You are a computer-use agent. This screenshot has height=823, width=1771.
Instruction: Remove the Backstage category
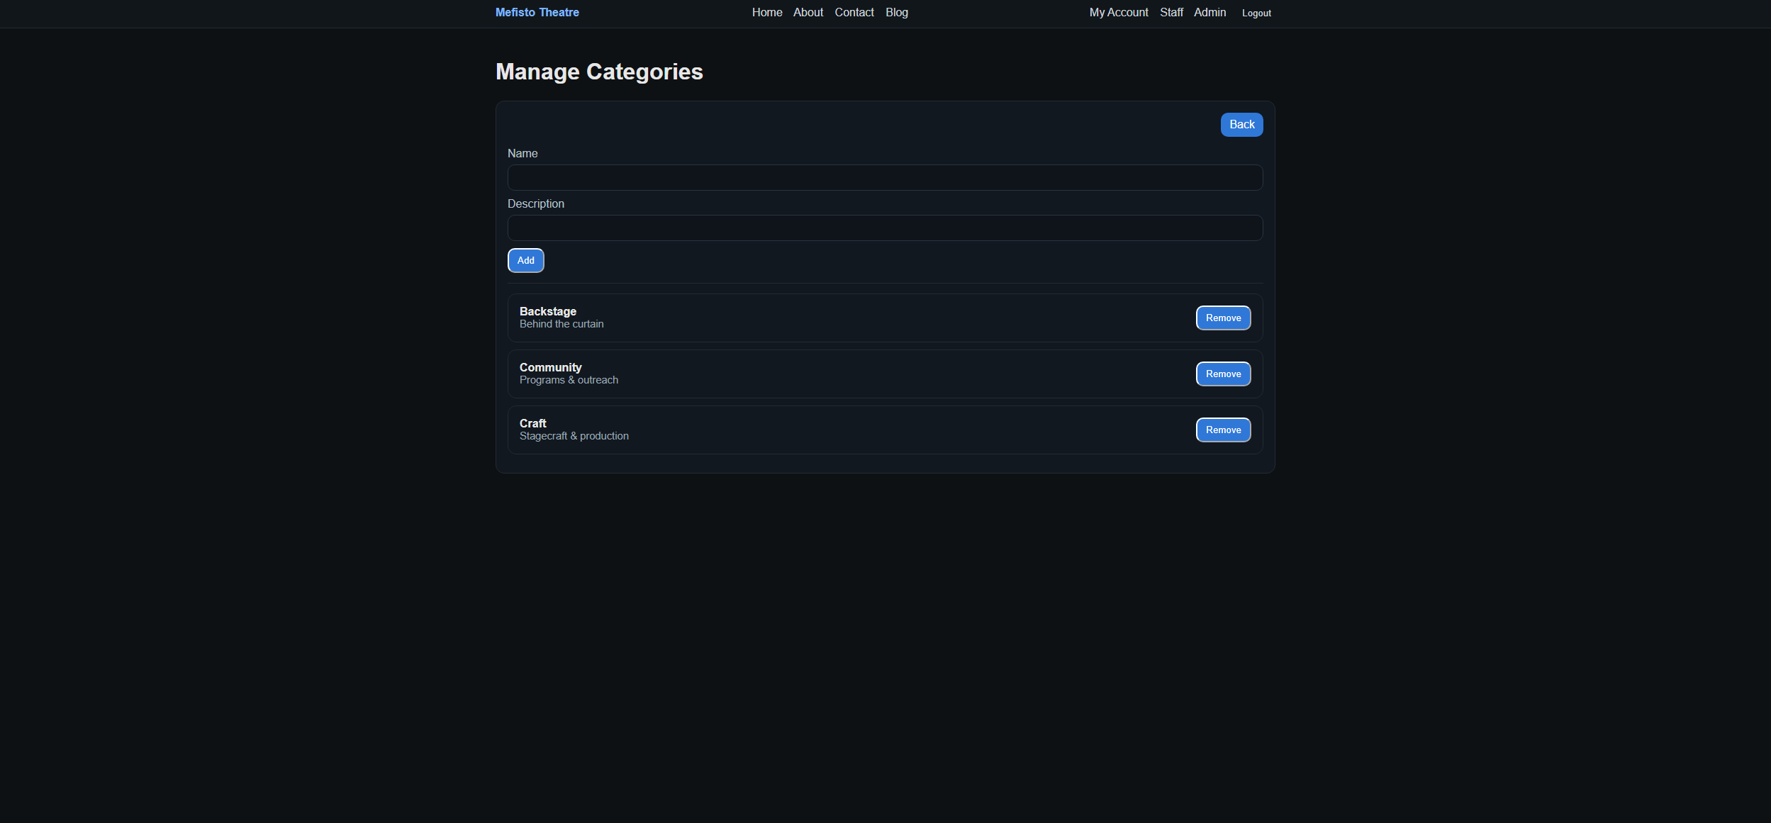pos(1222,318)
